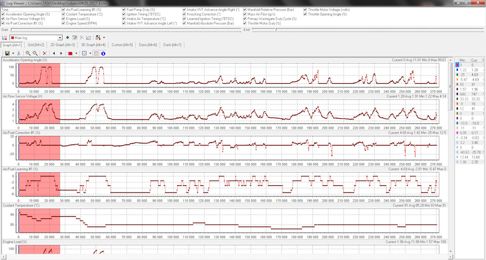The height and width of the screenshot is (260, 486).
Task: Click the Start range slider track
Action: click(126, 30)
